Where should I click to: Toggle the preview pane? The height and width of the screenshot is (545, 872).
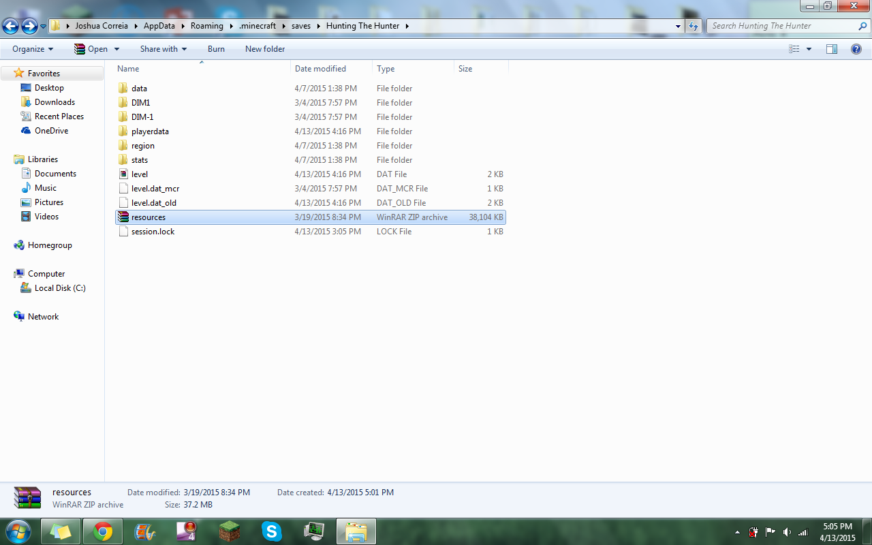[832, 49]
